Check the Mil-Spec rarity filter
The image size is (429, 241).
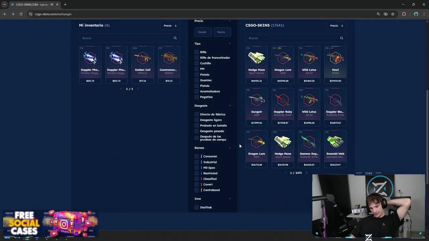point(197,168)
